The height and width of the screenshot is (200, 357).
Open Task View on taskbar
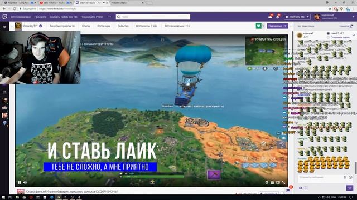[10, 197]
